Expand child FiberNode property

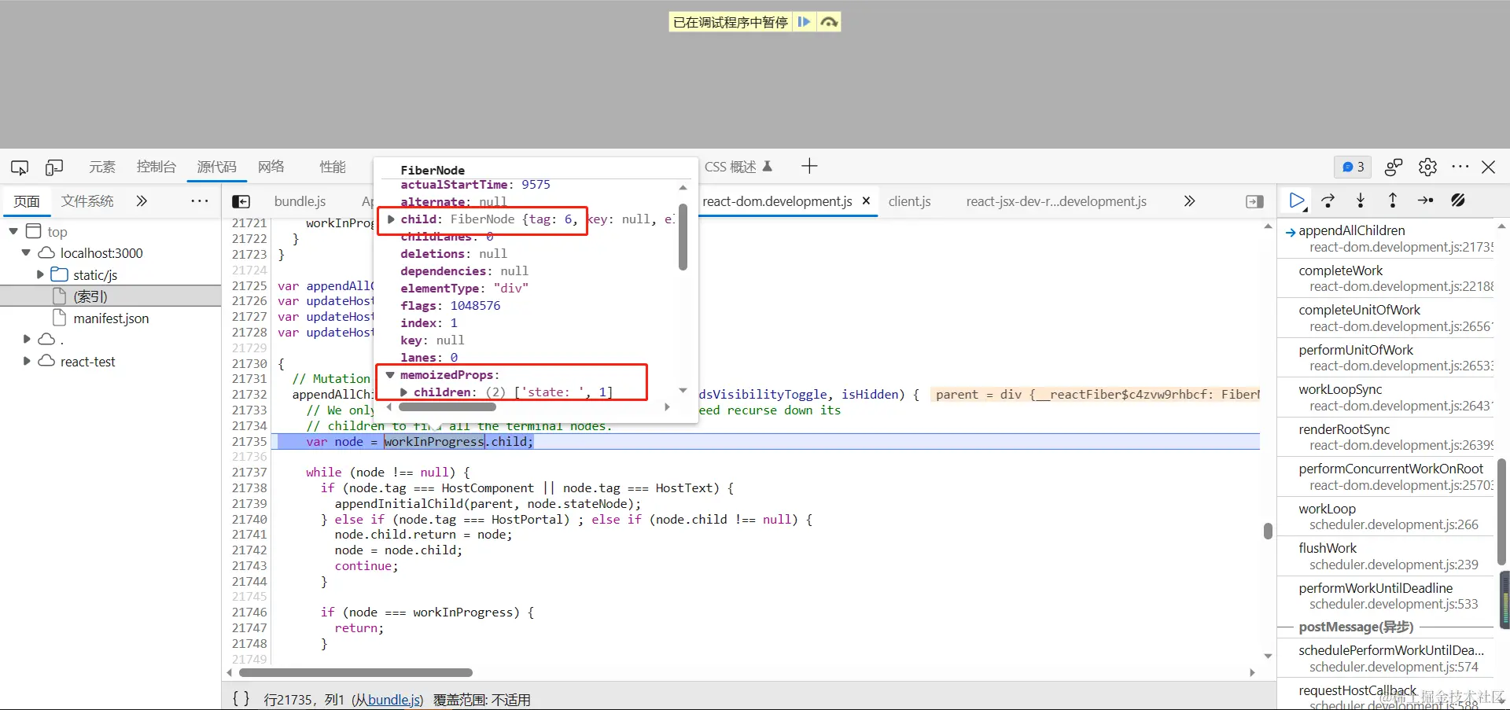391,219
